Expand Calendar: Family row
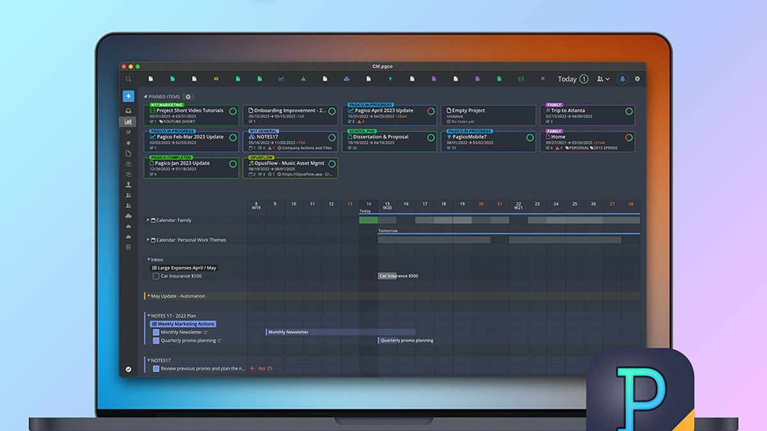 [x=148, y=220]
